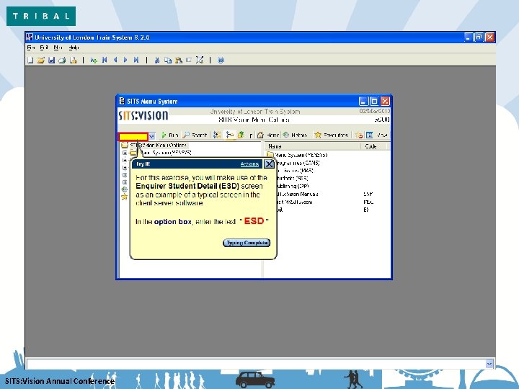Click the Print icon in main toolbar
Image resolution: width=519 pixels, height=389 pixels.
pos(62,60)
